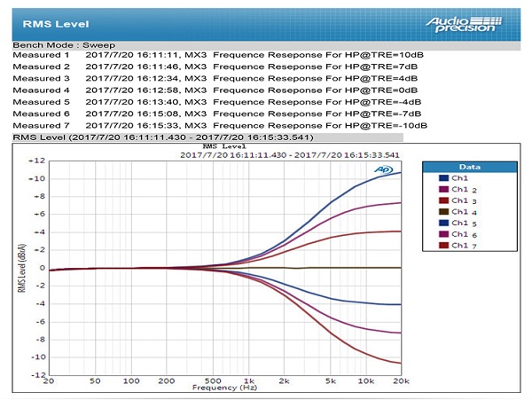The height and width of the screenshot is (400, 532).
Task: Click the 100 frequency axis label
Action: click(x=131, y=381)
